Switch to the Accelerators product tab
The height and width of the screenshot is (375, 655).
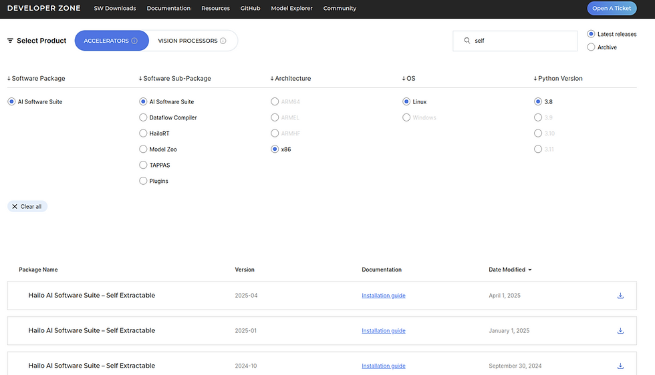point(112,41)
